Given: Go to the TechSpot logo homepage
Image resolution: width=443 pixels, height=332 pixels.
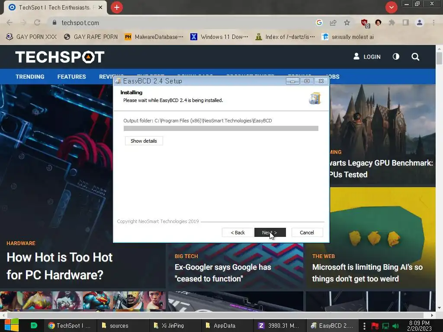Looking at the screenshot, I should coord(60,57).
